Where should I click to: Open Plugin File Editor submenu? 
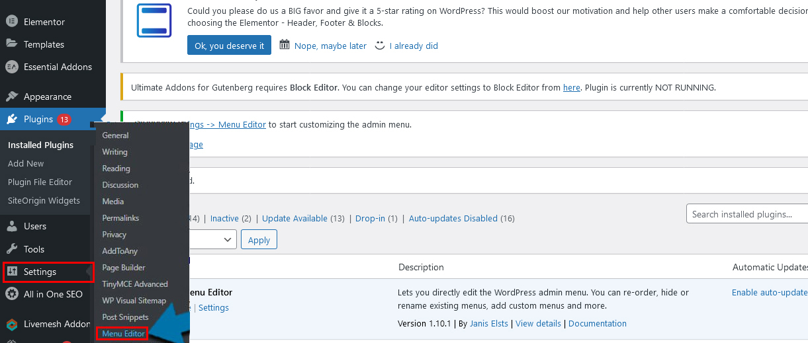click(40, 182)
